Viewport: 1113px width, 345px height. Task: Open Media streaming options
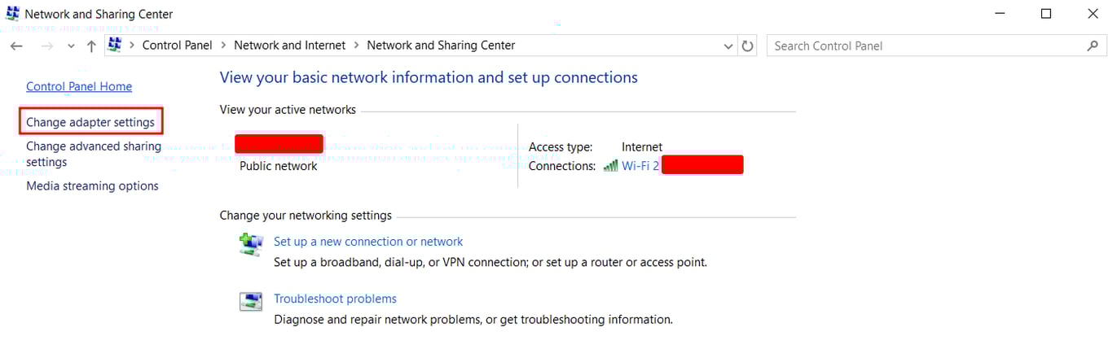pos(92,186)
